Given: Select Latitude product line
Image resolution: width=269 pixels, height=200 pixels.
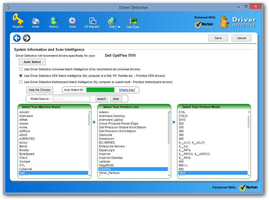Looking at the screenshot, I should (133, 161).
